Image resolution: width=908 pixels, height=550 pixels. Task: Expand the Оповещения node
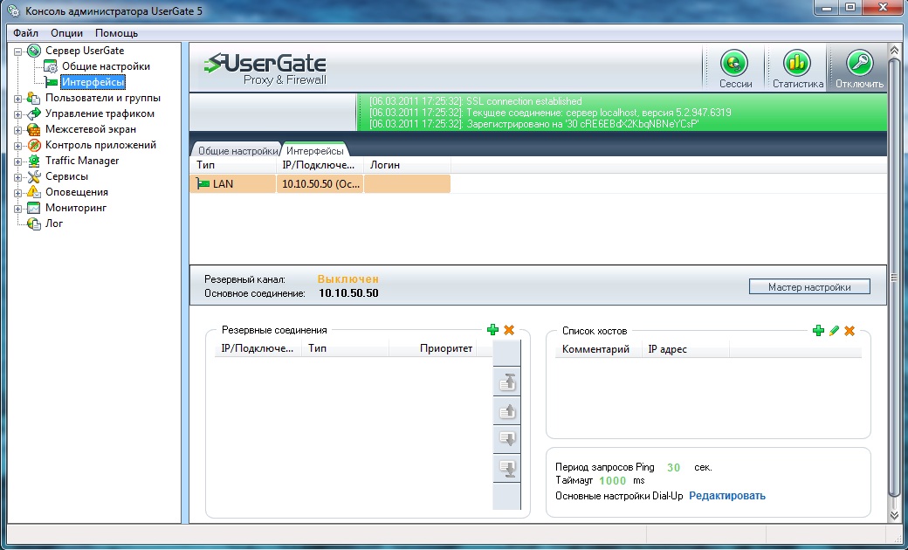pos(18,193)
